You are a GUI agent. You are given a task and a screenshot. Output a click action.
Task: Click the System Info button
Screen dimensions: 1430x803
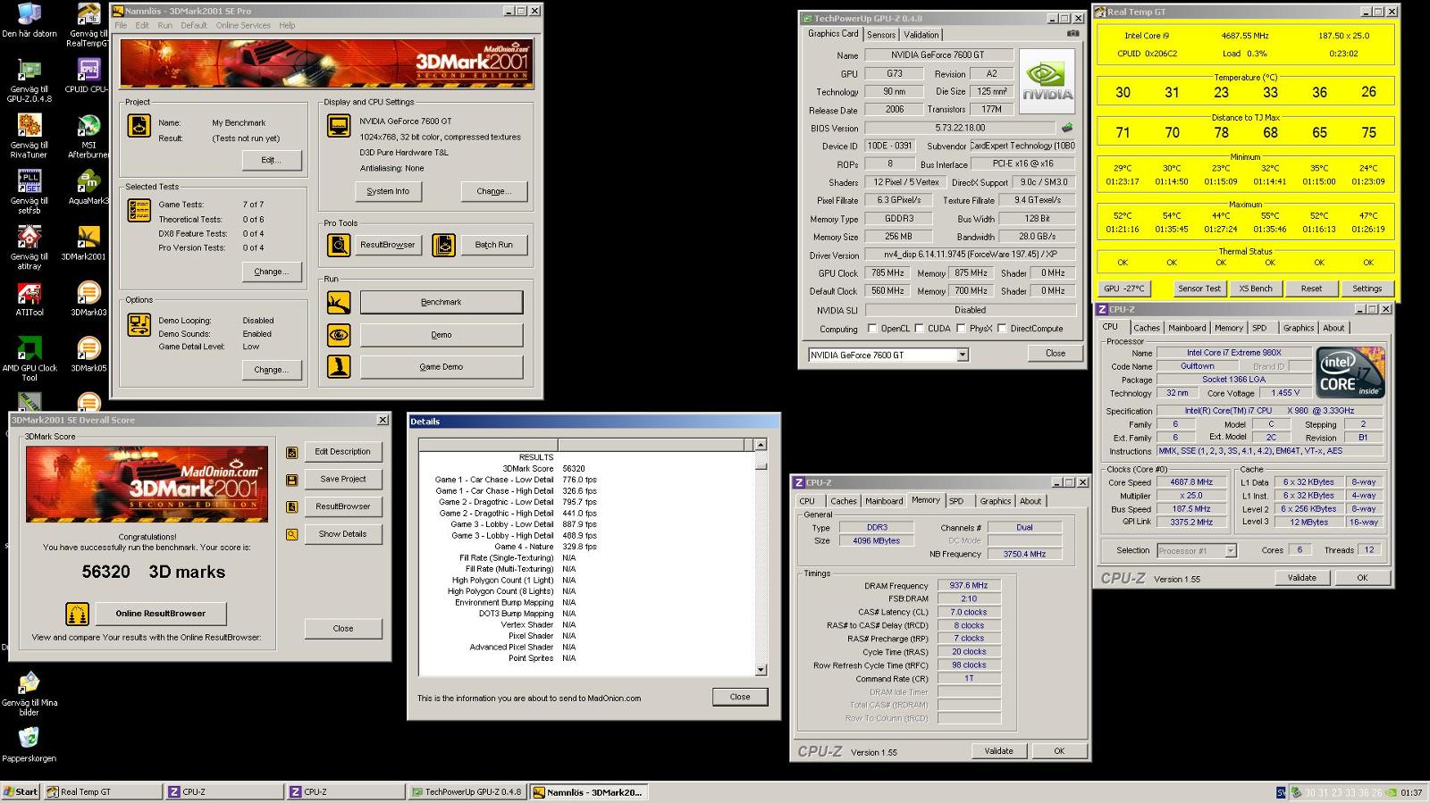[x=388, y=191]
